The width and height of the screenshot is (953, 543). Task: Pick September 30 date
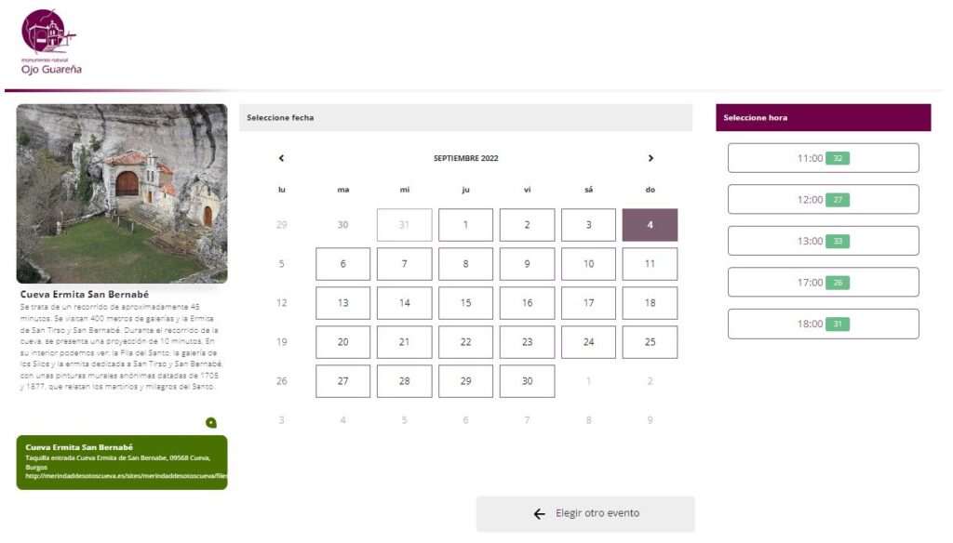[x=527, y=381]
